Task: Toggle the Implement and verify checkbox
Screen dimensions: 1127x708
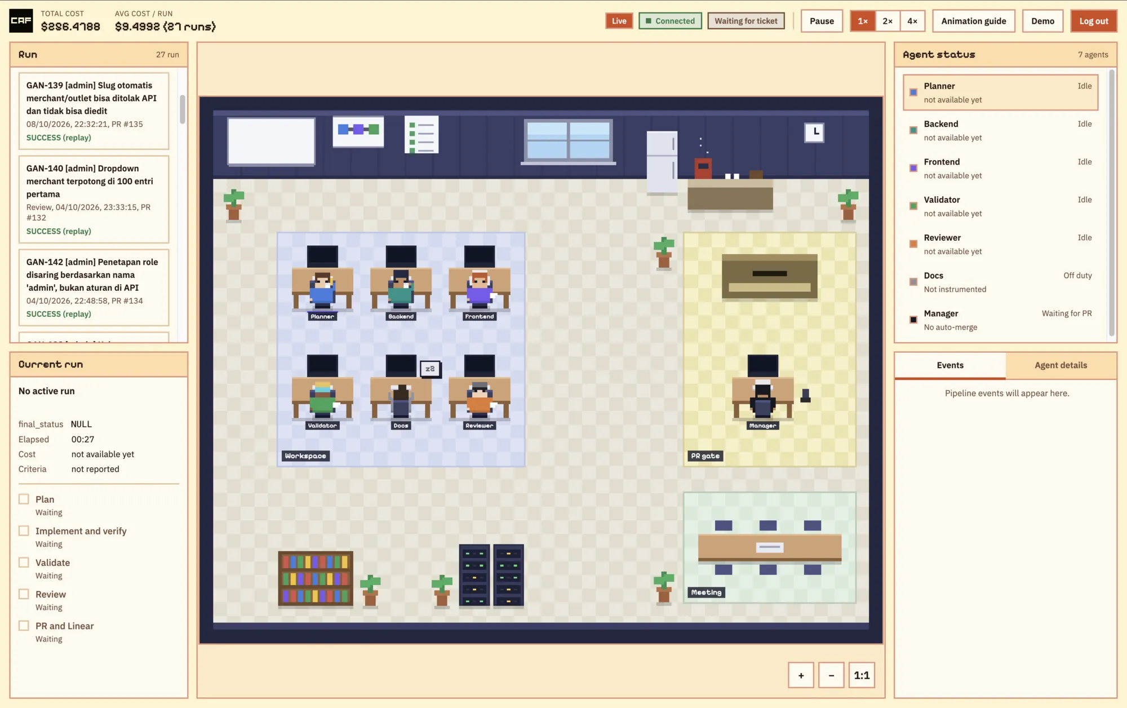Action: [x=24, y=531]
